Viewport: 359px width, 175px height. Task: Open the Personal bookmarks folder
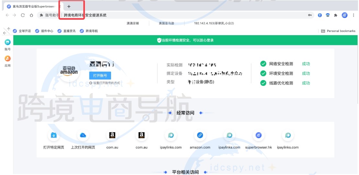click(x=338, y=31)
